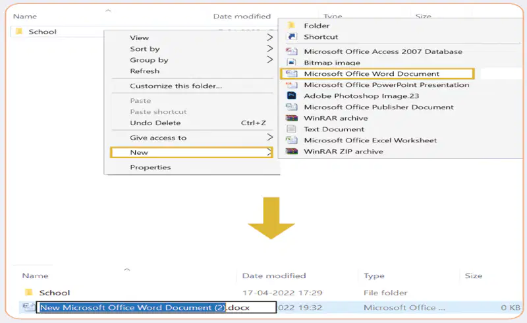527x323 pixels.
Task: Click the Bitmap image icon
Action: click(x=291, y=63)
